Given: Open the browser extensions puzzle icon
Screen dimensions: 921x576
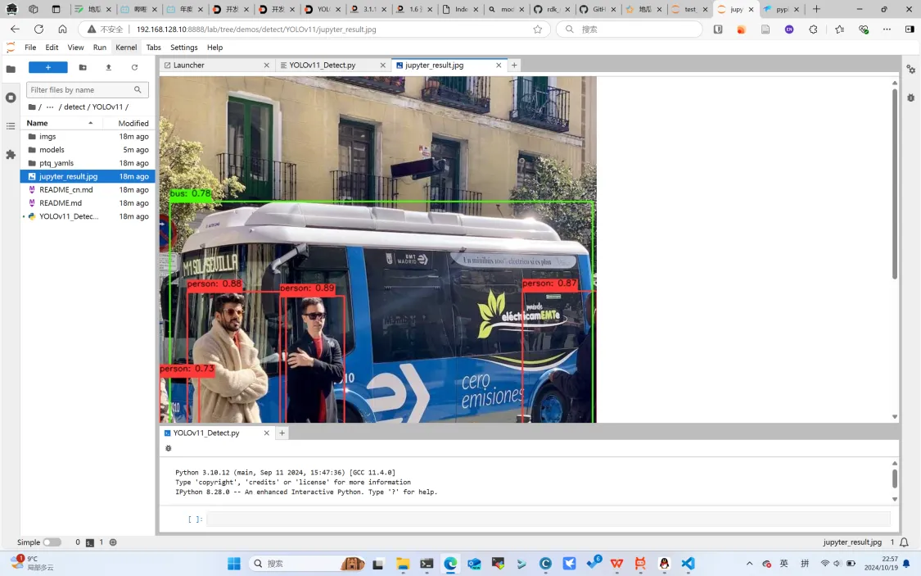Looking at the screenshot, I should [814, 29].
